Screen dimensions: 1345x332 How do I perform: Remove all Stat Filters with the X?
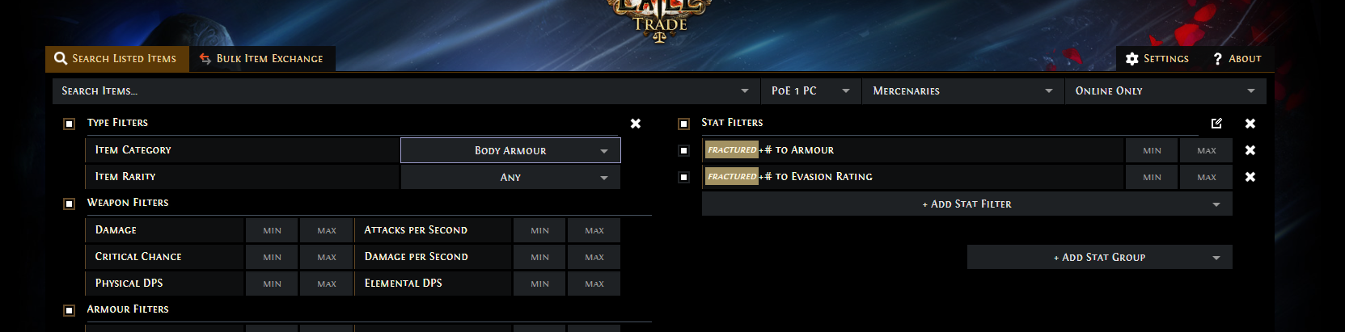[x=1250, y=124]
